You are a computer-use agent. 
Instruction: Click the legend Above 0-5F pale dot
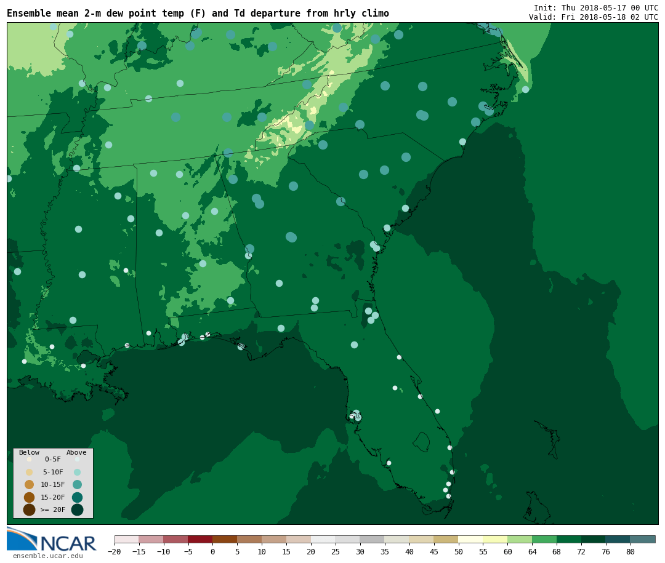pyautogui.click(x=77, y=459)
